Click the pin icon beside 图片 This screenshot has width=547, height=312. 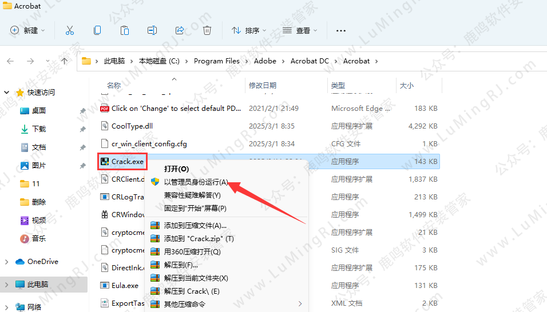point(82,166)
